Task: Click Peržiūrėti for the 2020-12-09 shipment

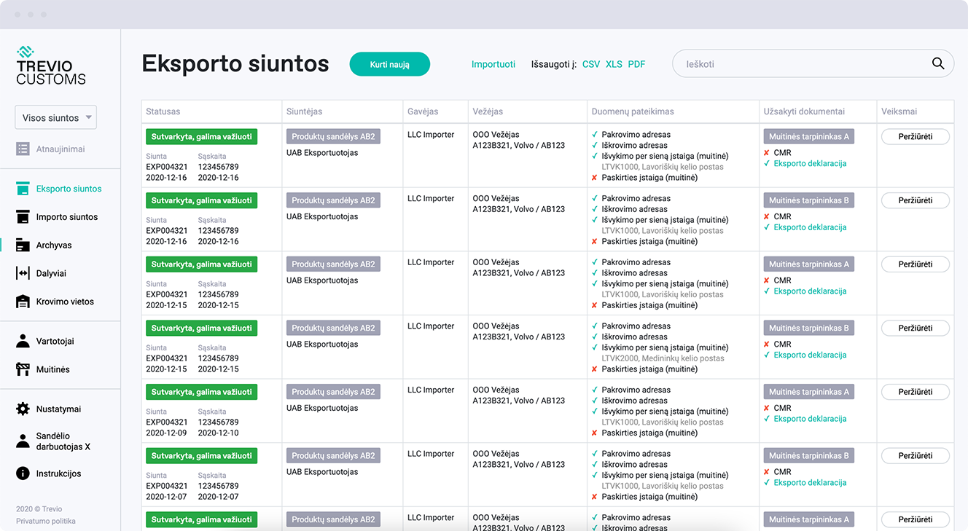Action: [x=916, y=392]
